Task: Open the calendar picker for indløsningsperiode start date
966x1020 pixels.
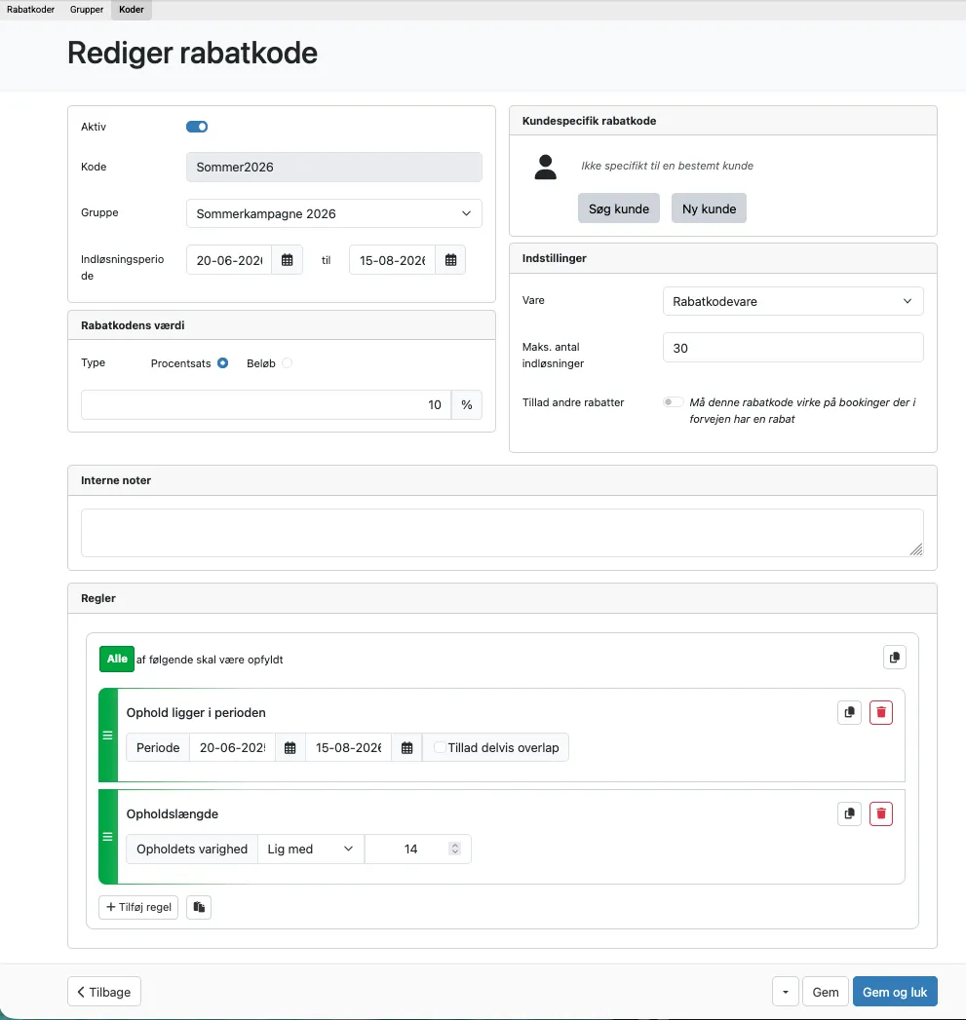Action: click(x=287, y=259)
